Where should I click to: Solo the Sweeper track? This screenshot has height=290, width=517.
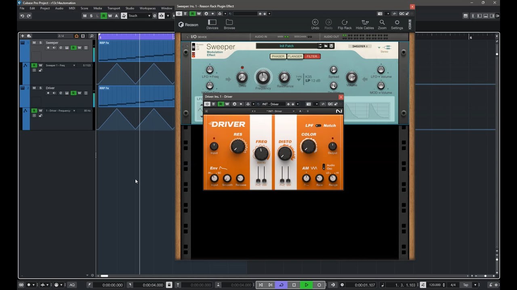(x=40, y=43)
